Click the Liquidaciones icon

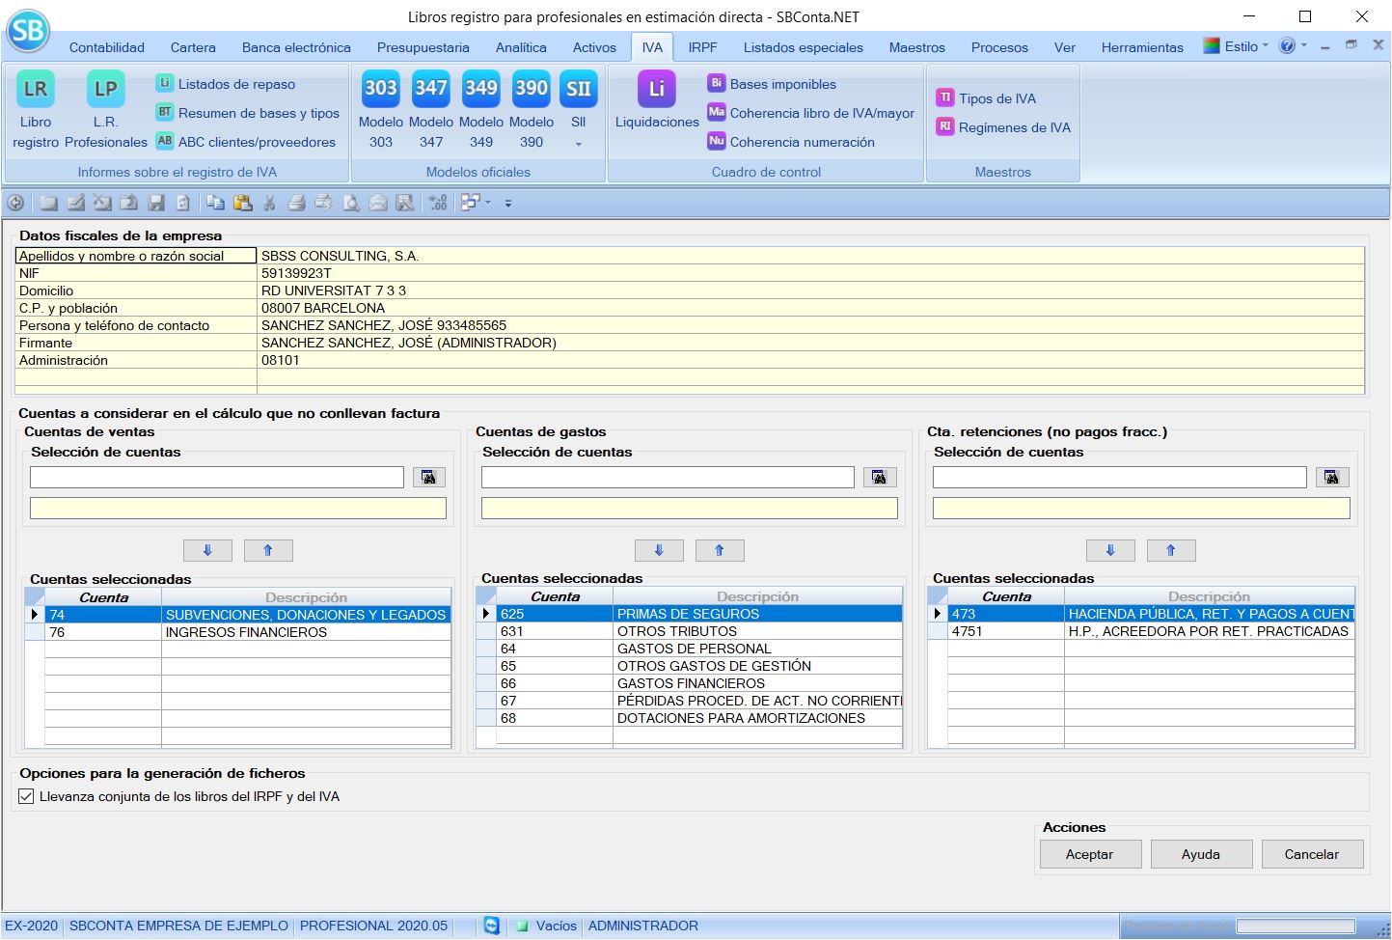(x=657, y=90)
